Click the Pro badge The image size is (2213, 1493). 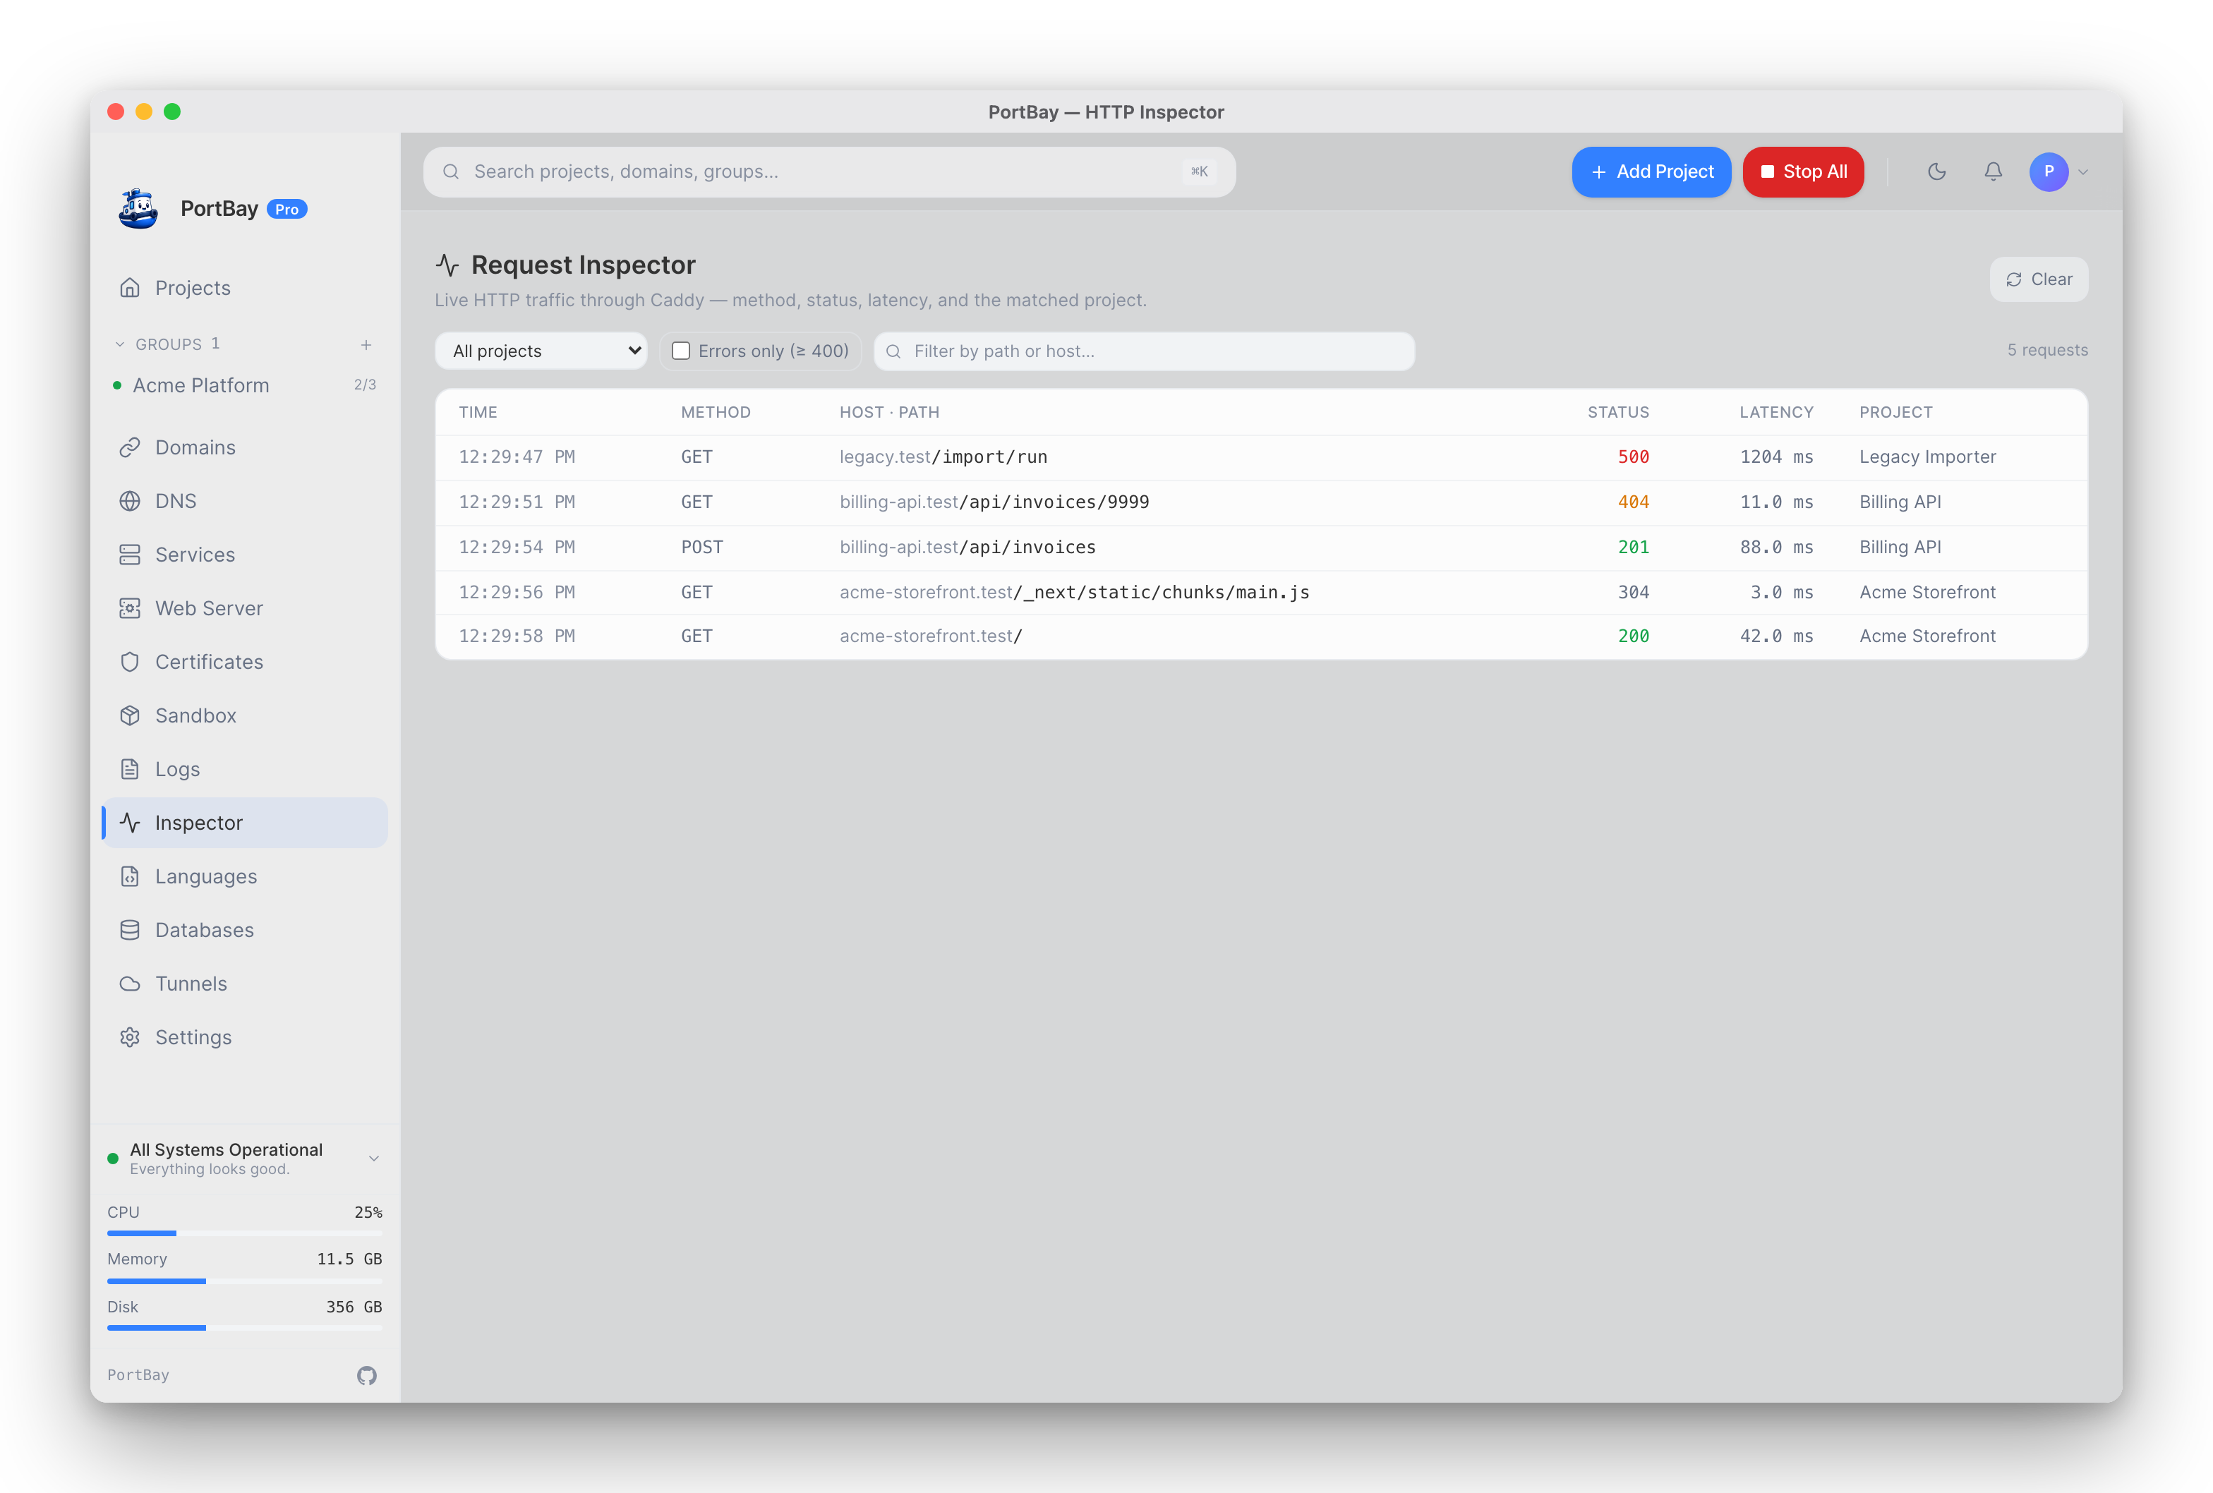287,210
